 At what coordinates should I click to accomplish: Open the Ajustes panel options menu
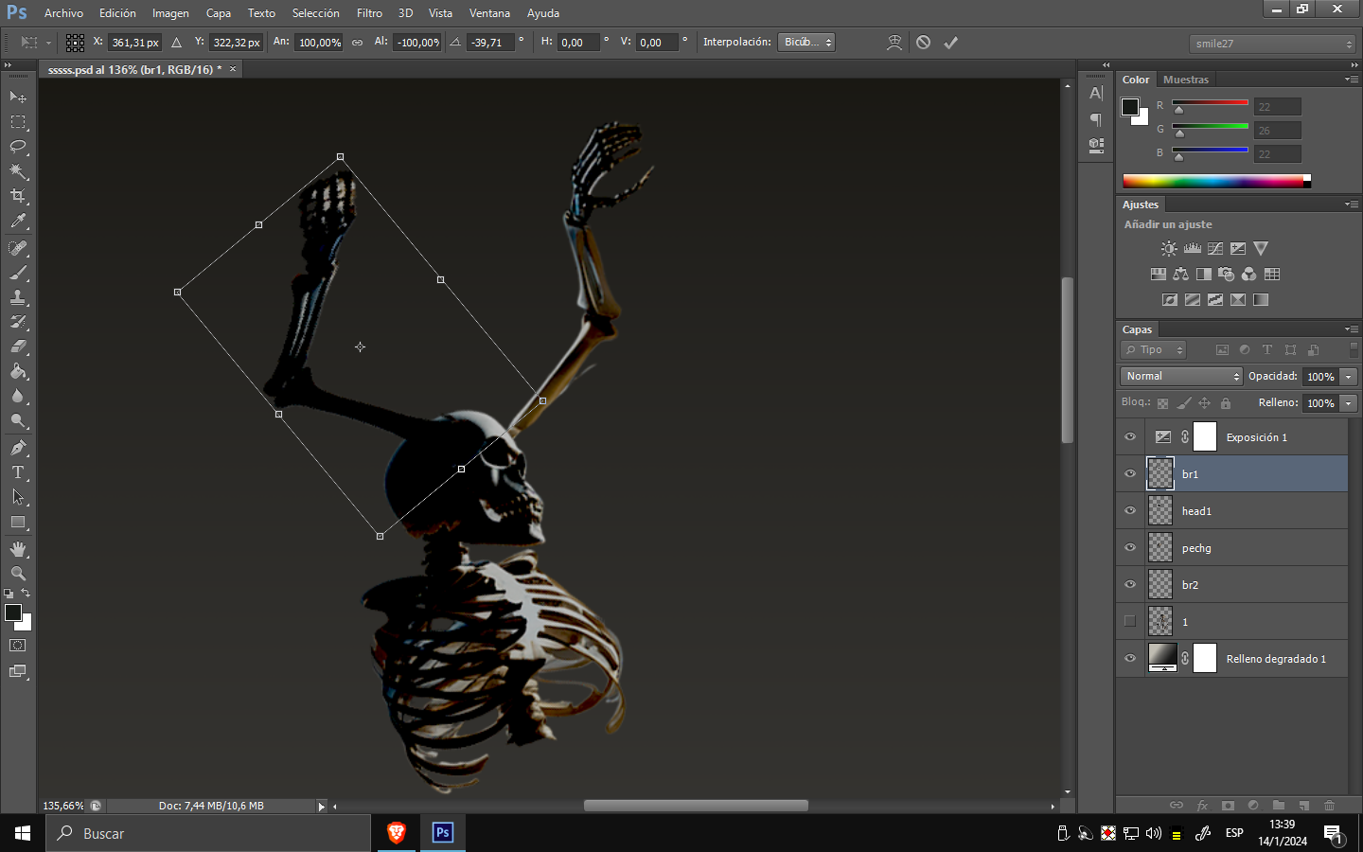(1352, 204)
